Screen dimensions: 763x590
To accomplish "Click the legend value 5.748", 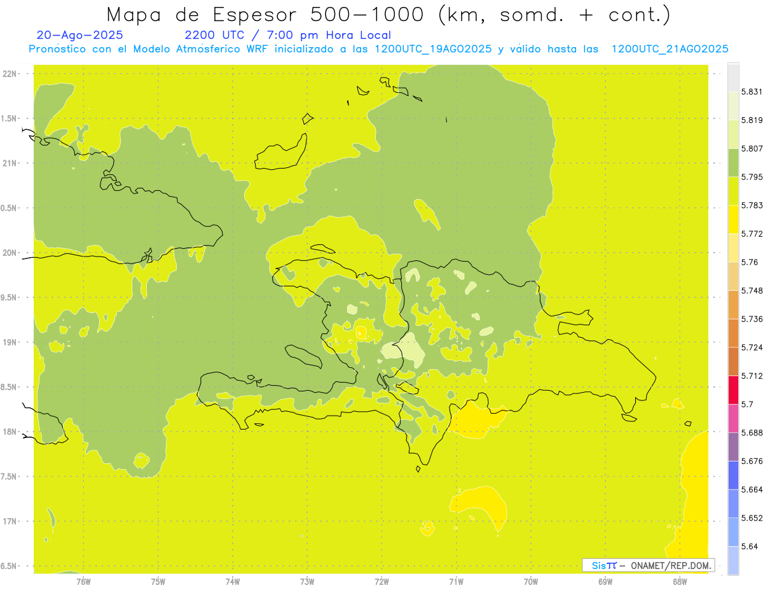I will 752,291.
